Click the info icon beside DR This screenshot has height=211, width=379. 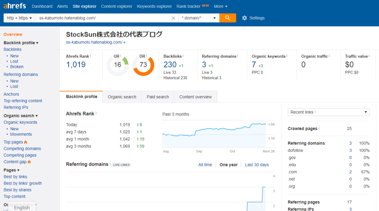(147, 56)
